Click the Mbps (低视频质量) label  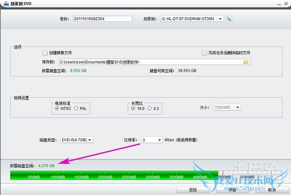coord(181,140)
